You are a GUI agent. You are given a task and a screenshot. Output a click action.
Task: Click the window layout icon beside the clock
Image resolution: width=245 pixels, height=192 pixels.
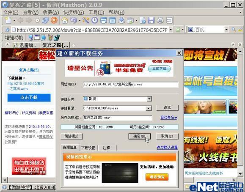104,20
